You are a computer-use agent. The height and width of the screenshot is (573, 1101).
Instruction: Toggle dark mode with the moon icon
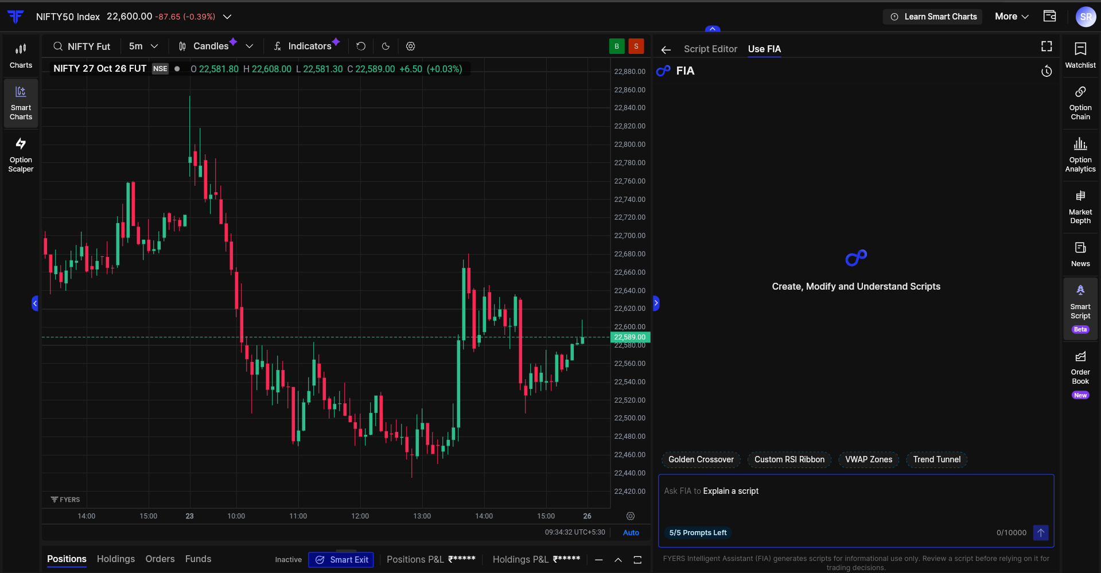(x=386, y=46)
